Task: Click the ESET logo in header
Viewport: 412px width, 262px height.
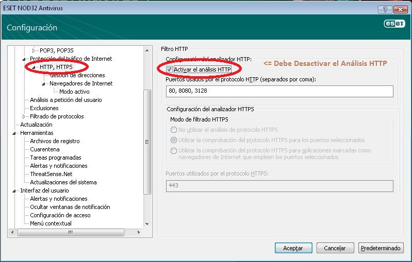Action: (x=393, y=23)
